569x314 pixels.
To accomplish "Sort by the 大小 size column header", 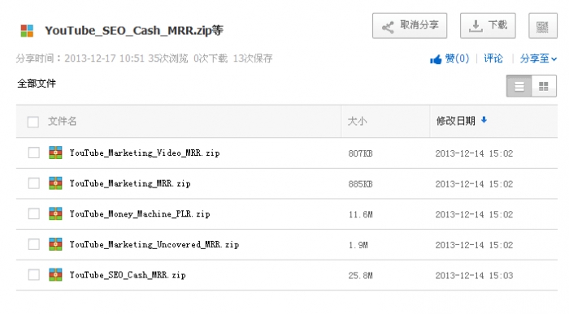I will click(x=357, y=122).
